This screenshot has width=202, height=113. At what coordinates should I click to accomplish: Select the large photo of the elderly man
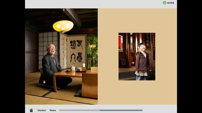pyautogui.click(x=61, y=56)
